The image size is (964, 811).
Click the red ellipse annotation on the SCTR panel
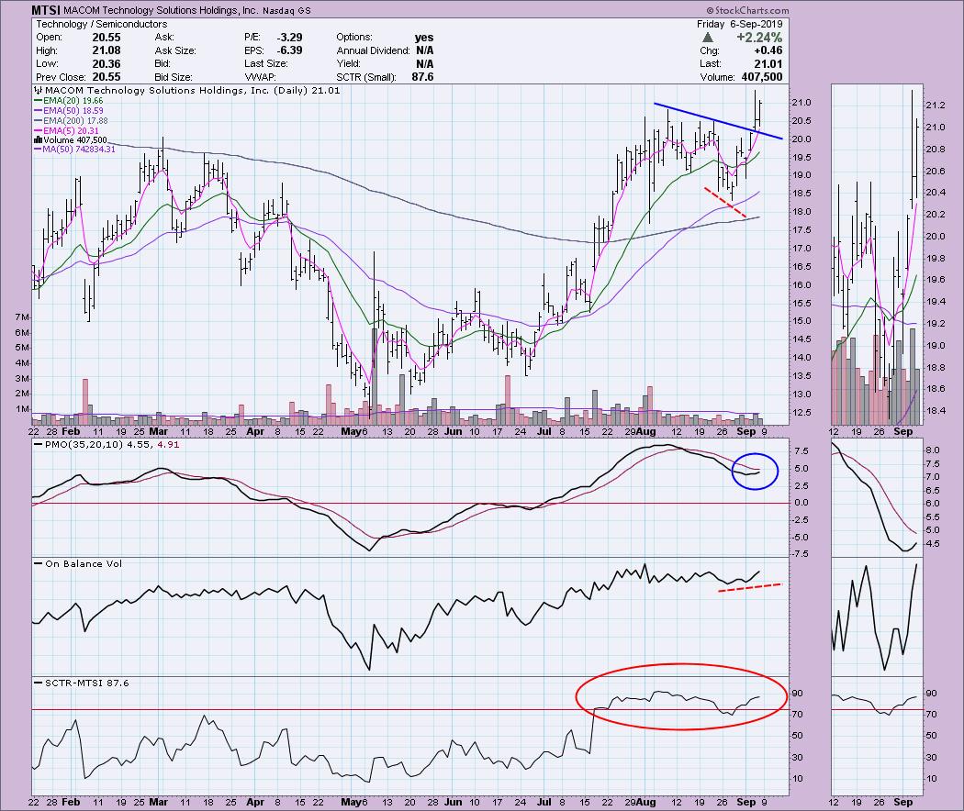(x=681, y=696)
